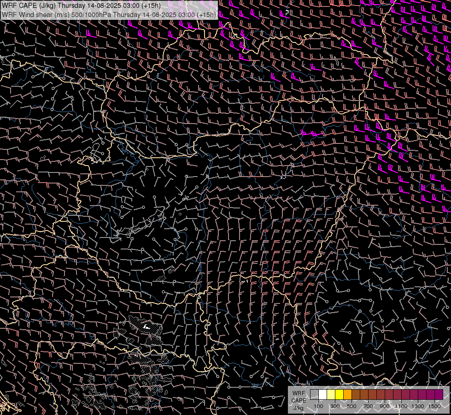
Task: Click the 1100 legend value
Action: [401, 406]
